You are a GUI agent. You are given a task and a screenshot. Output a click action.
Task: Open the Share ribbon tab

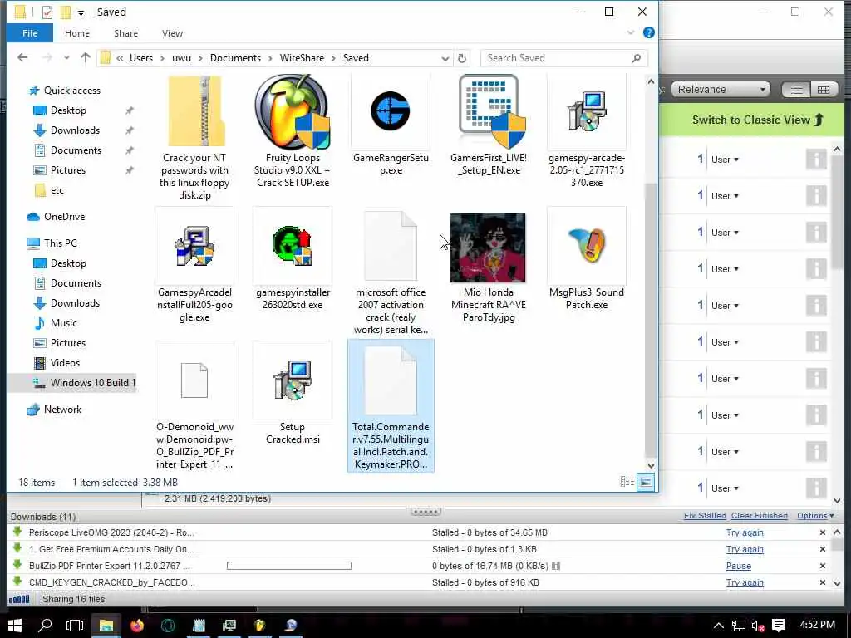click(126, 33)
